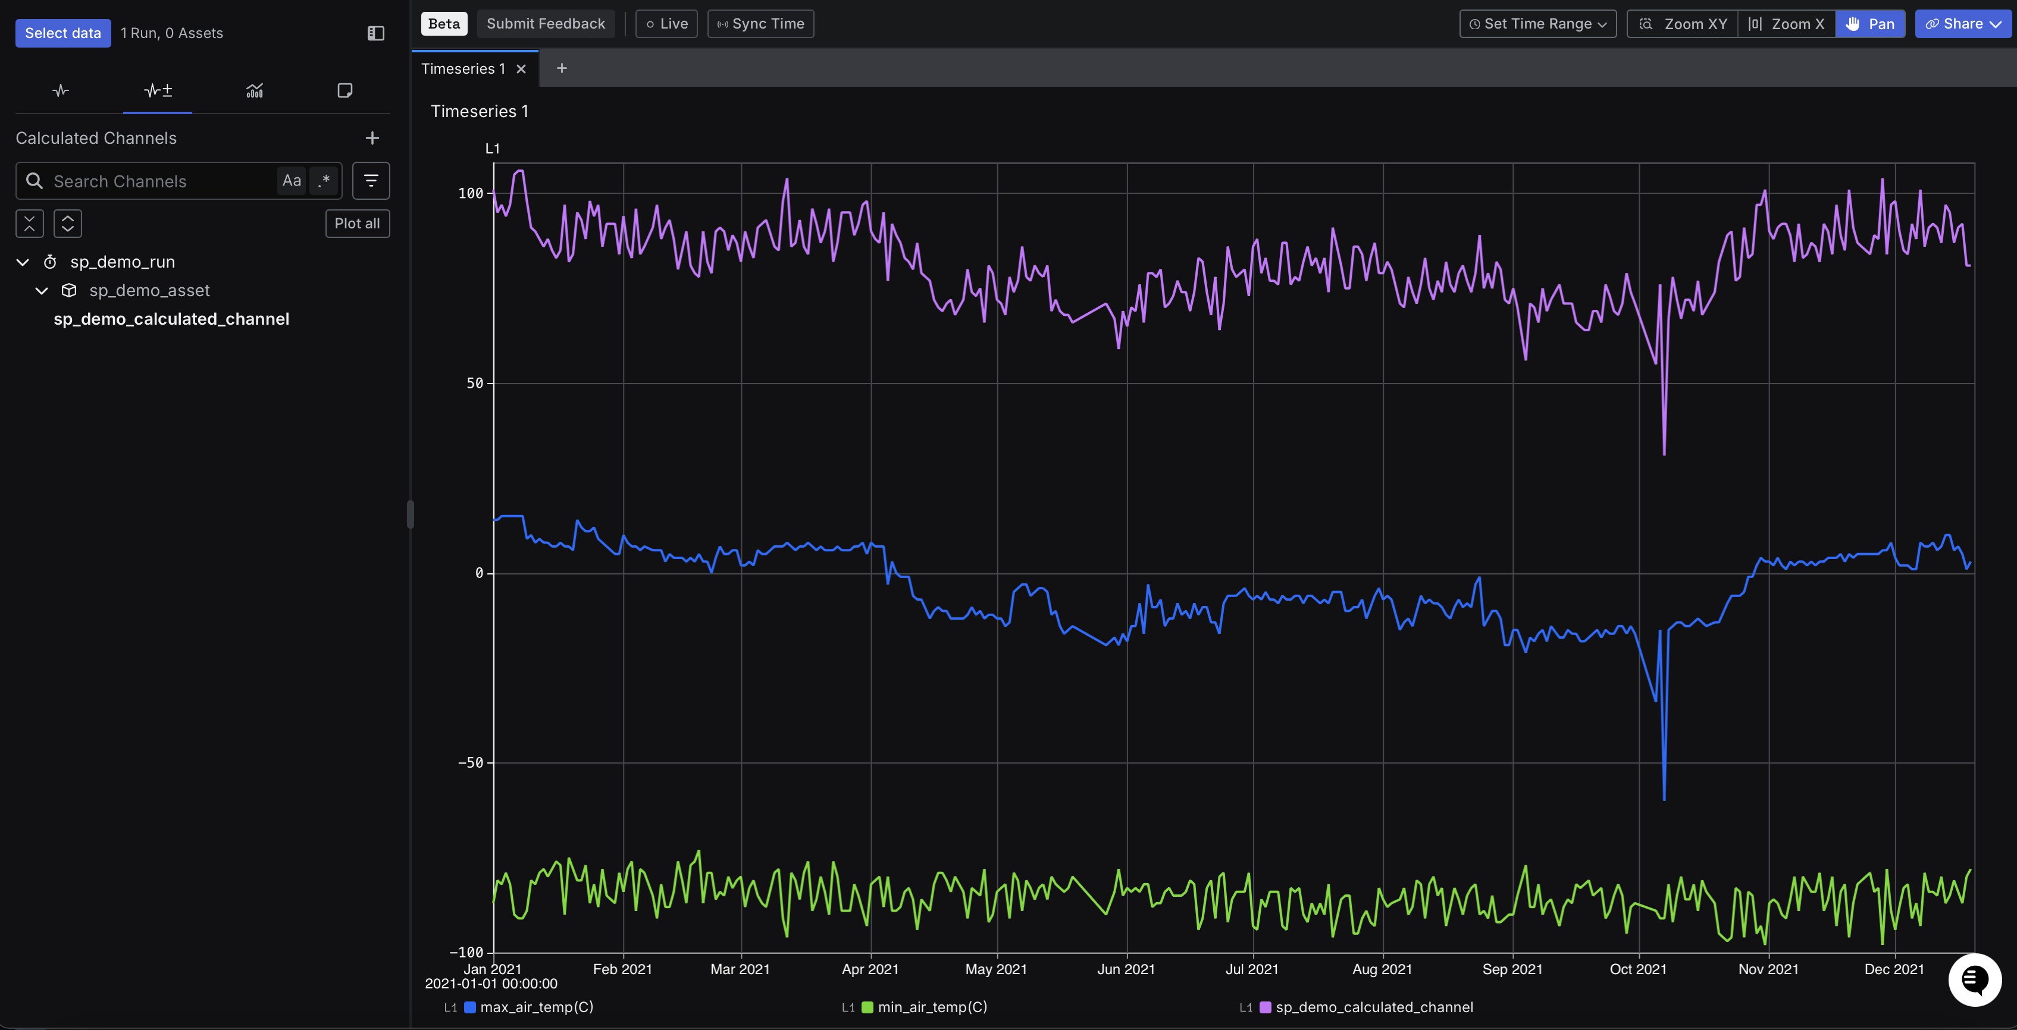Screen dimensions: 2017x1030
Task: Open the channel filter options icon
Action: [371, 181]
